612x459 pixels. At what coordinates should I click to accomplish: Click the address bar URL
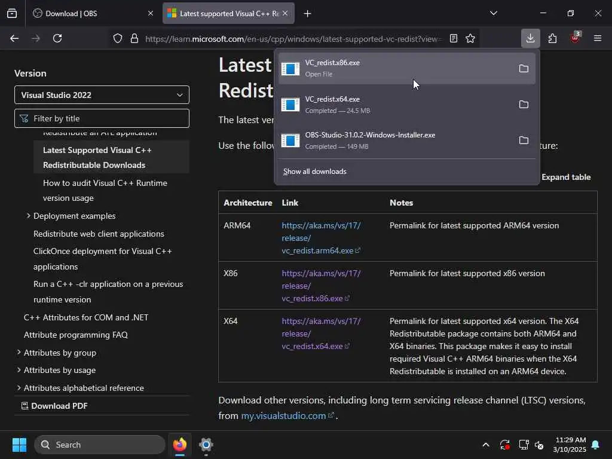[293, 39]
